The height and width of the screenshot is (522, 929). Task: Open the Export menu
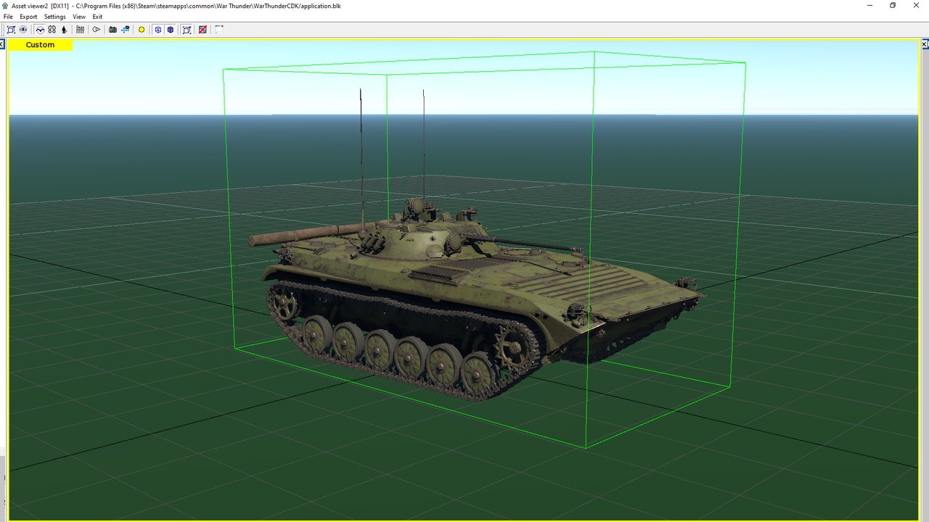pyautogui.click(x=28, y=17)
